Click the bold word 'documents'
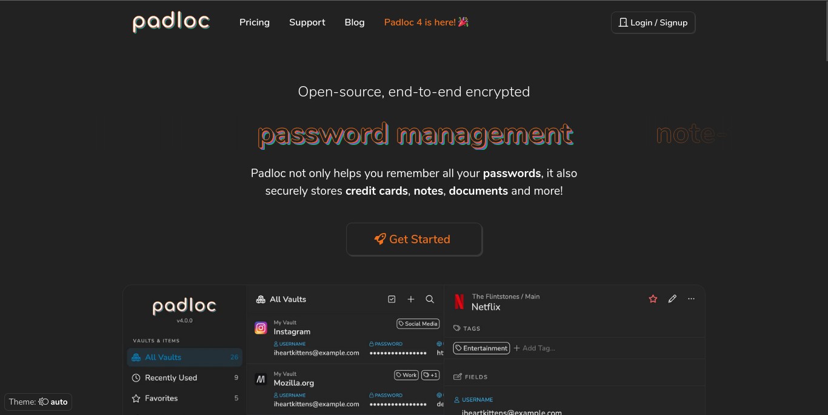828x415 pixels. coord(478,191)
